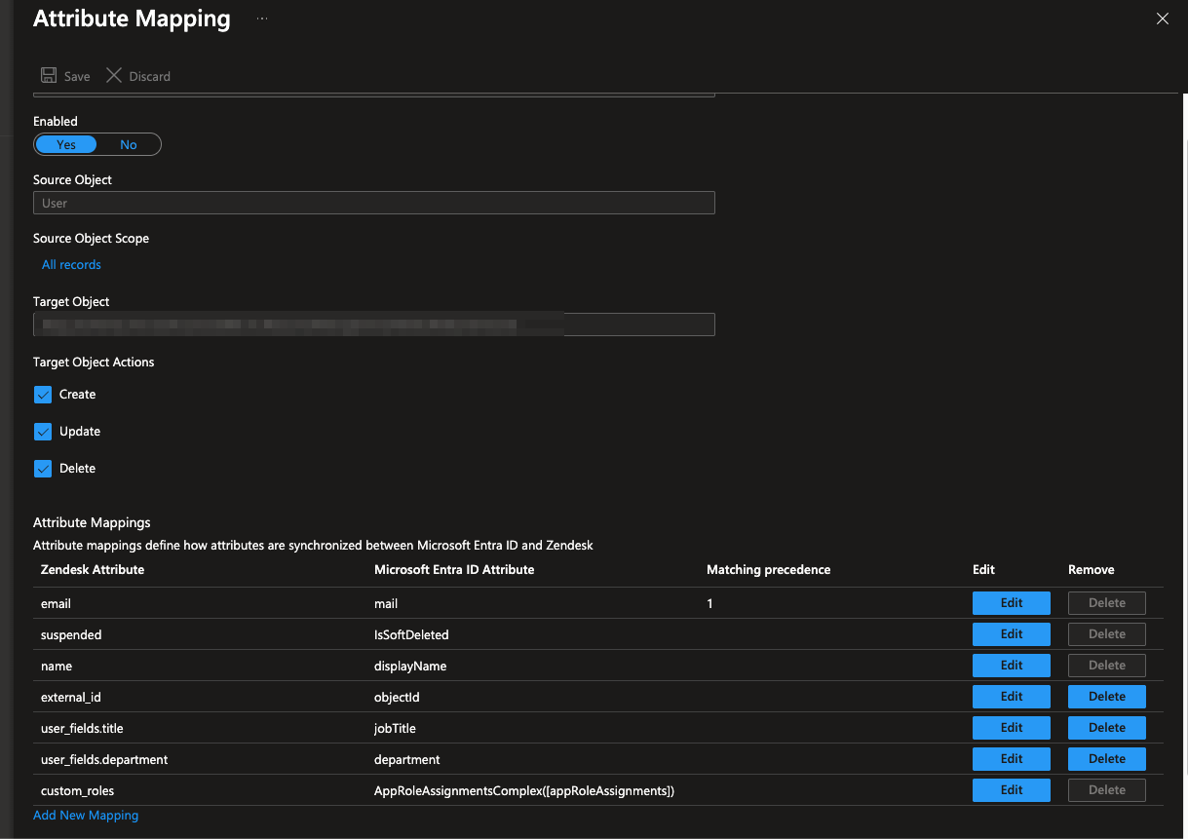The width and height of the screenshot is (1188, 839).
Task: Click the Save disk icon
Action: [x=49, y=76]
